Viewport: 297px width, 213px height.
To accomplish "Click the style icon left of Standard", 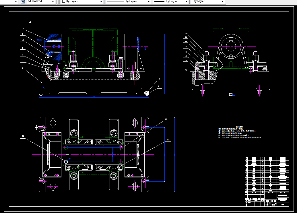I will [x=23, y=1].
